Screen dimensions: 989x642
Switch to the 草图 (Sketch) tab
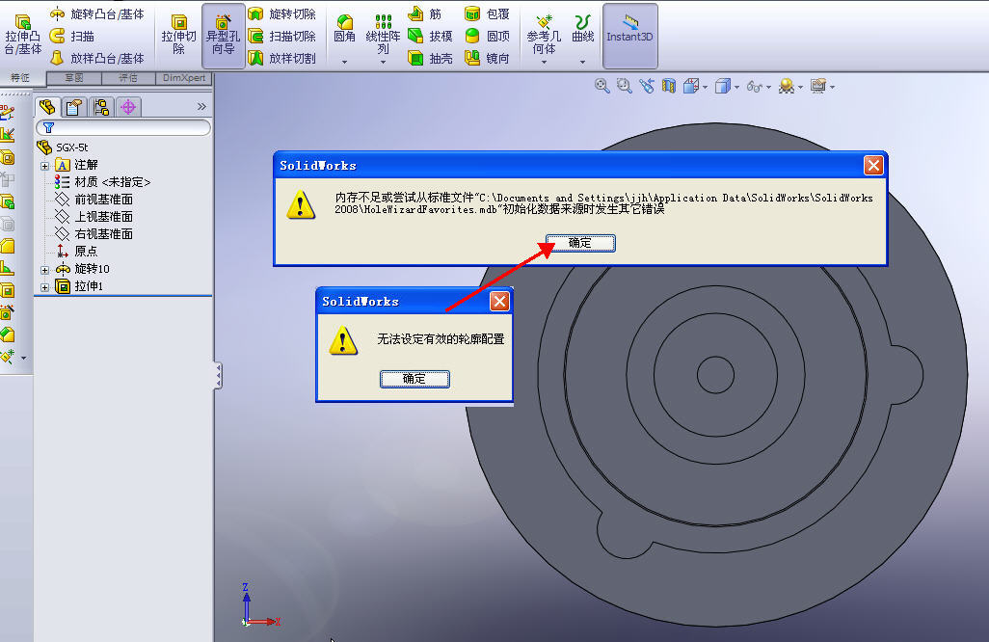(x=75, y=78)
